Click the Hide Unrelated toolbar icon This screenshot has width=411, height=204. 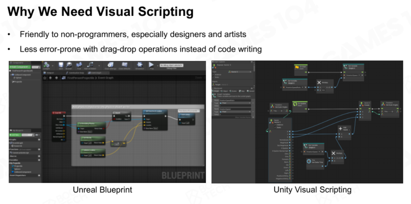(90, 65)
